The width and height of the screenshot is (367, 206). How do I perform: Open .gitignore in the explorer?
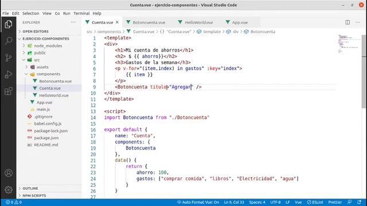(x=44, y=117)
